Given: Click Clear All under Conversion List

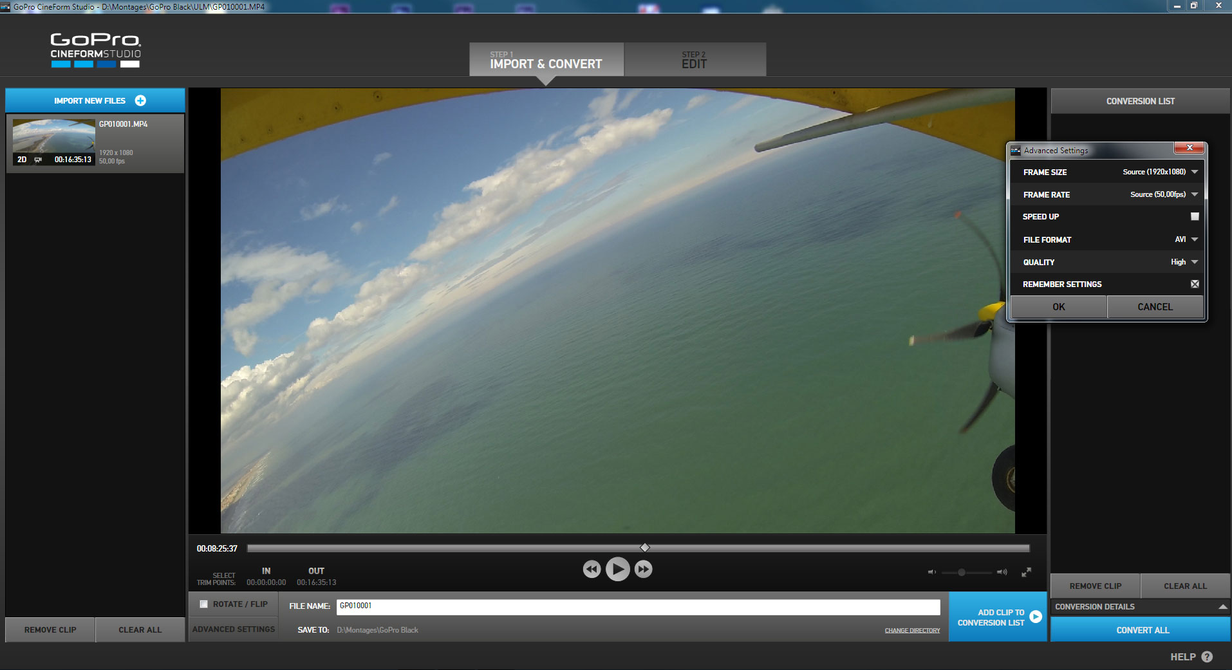Looking at the screenshot, I should 1186,586.
